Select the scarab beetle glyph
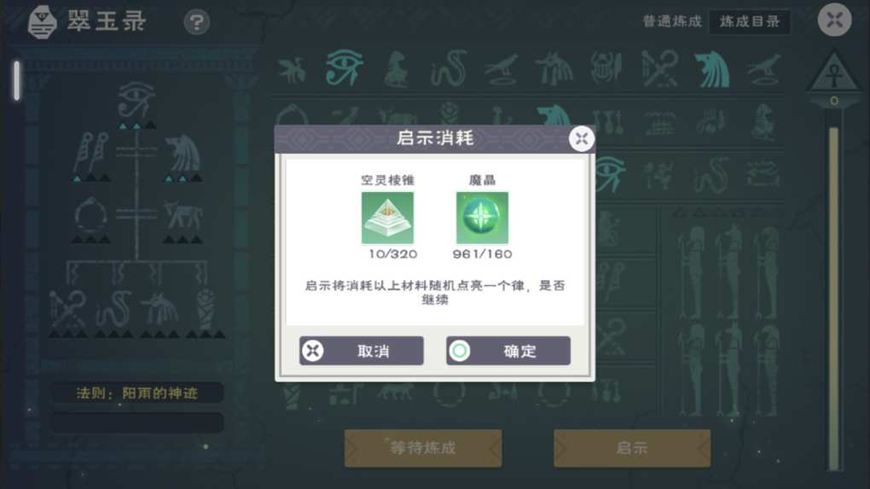The height and width of the screenshot is (489, 870). [606, 68]
